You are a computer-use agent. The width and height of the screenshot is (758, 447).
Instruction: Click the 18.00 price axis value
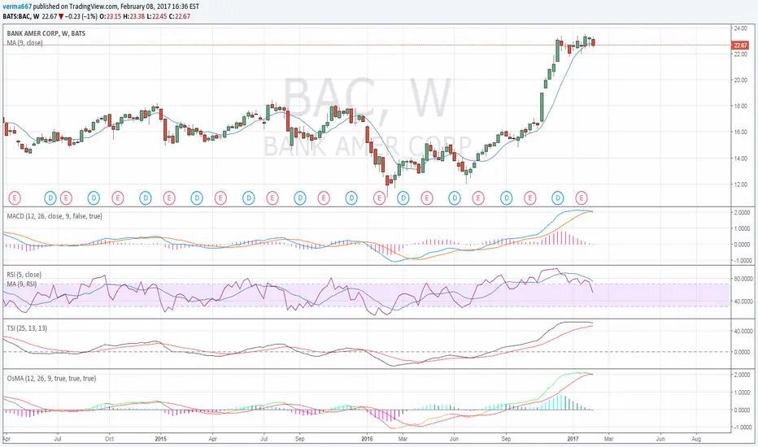point(741,106)
